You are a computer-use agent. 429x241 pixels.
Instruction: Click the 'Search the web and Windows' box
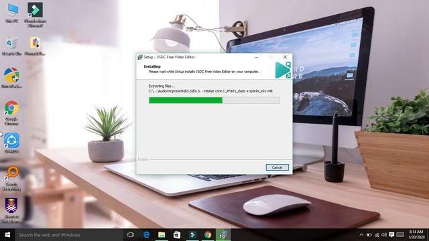click(x=68, y=235)
